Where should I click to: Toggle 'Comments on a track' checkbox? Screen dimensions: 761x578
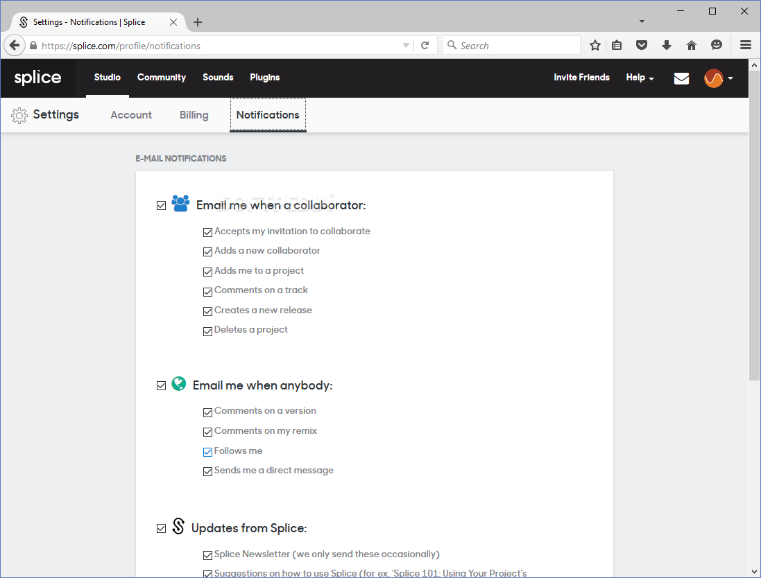click(207, 291)
